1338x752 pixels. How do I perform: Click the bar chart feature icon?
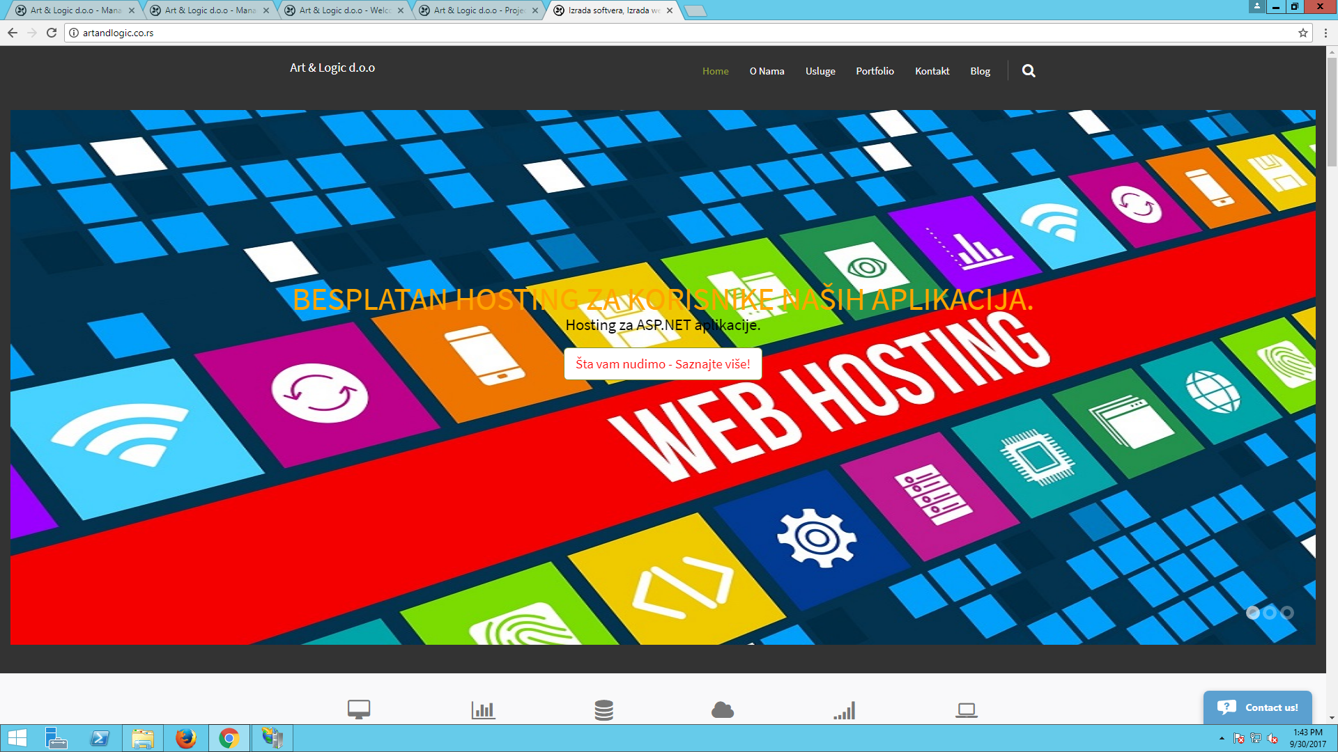(x=483, y=710)
